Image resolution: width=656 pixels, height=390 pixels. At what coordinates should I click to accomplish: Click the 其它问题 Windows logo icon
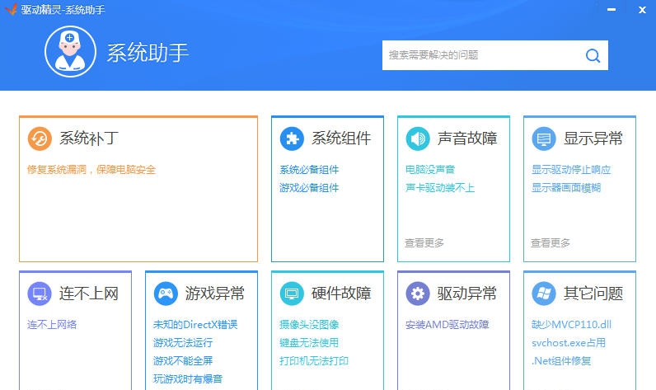(x=544, y=294)
